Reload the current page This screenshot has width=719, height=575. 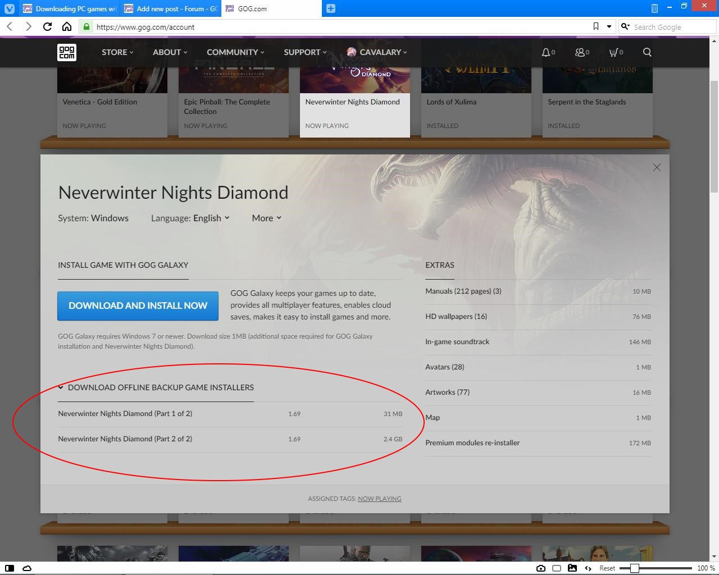click(x=48, y=26)
